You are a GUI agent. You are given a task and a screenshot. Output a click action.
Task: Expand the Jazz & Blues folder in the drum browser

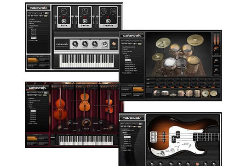[x=127, y=51]
